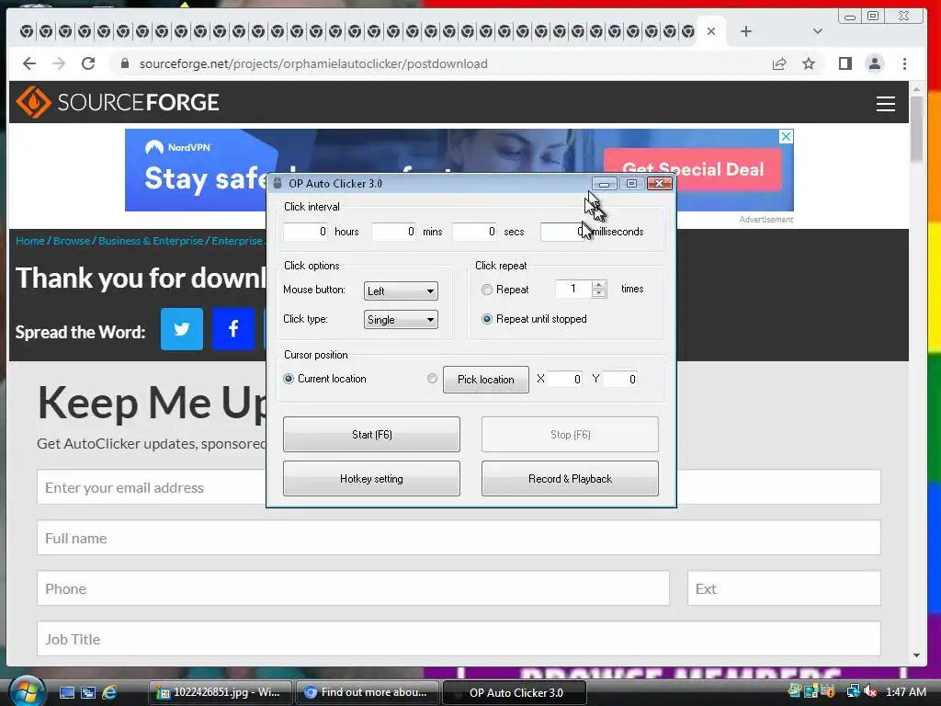Image resolution: width=941 pixels, height=706 pixels.
Task: Open Record & Playback
Action: tap(570, 478)
